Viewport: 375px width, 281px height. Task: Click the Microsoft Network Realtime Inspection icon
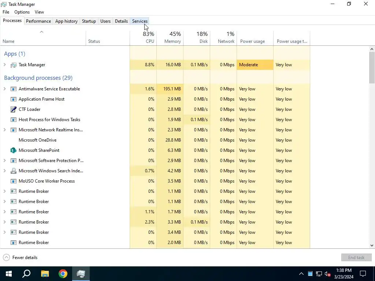[14, 130]
